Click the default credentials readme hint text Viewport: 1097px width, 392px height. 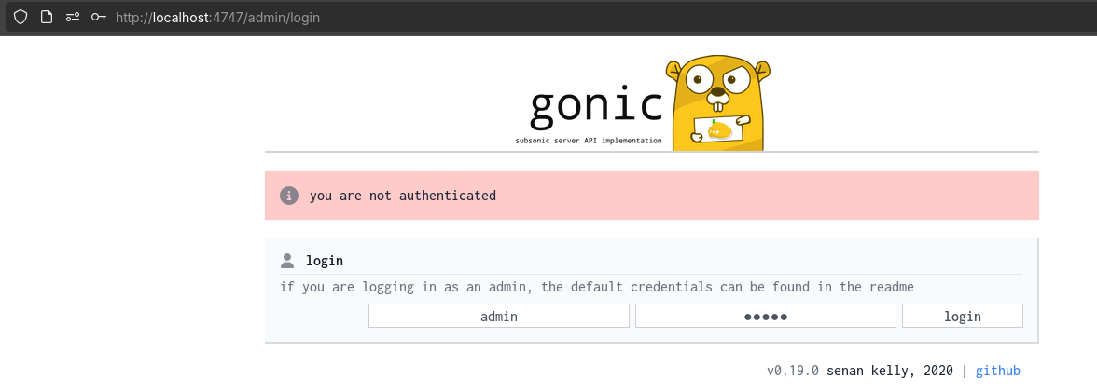[597, 287]
